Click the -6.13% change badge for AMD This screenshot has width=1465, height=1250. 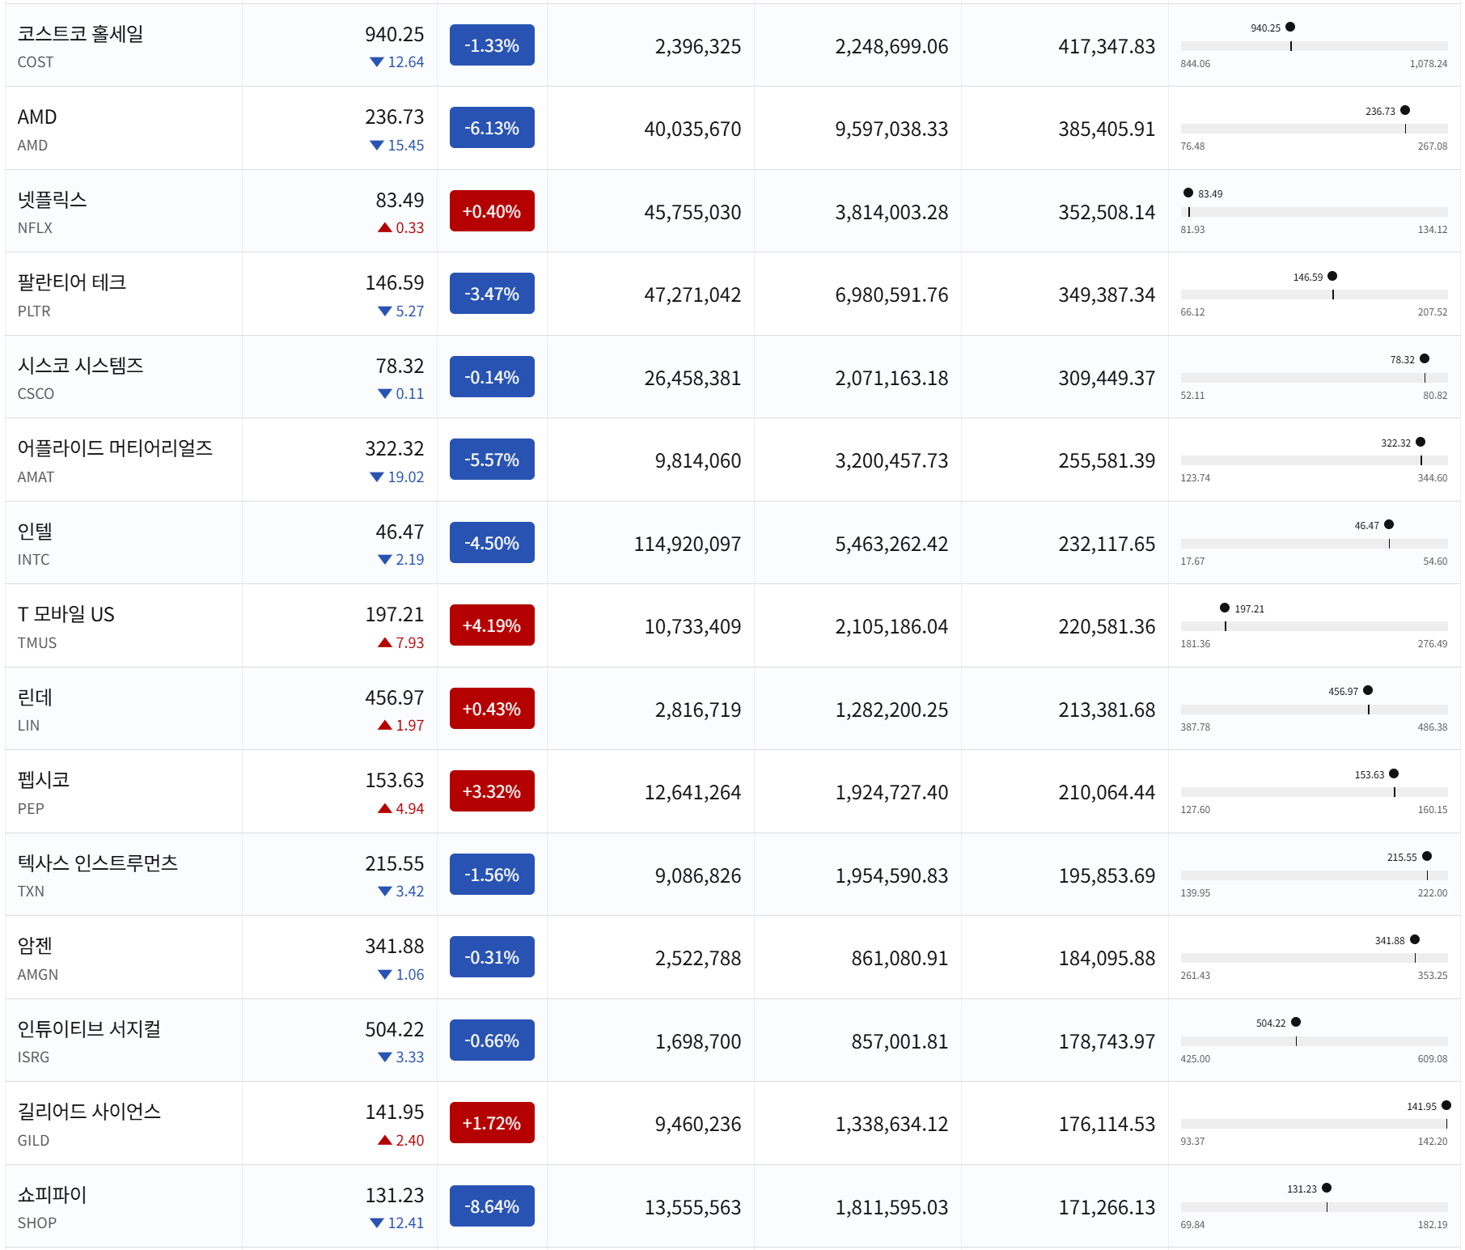[492, 128]
